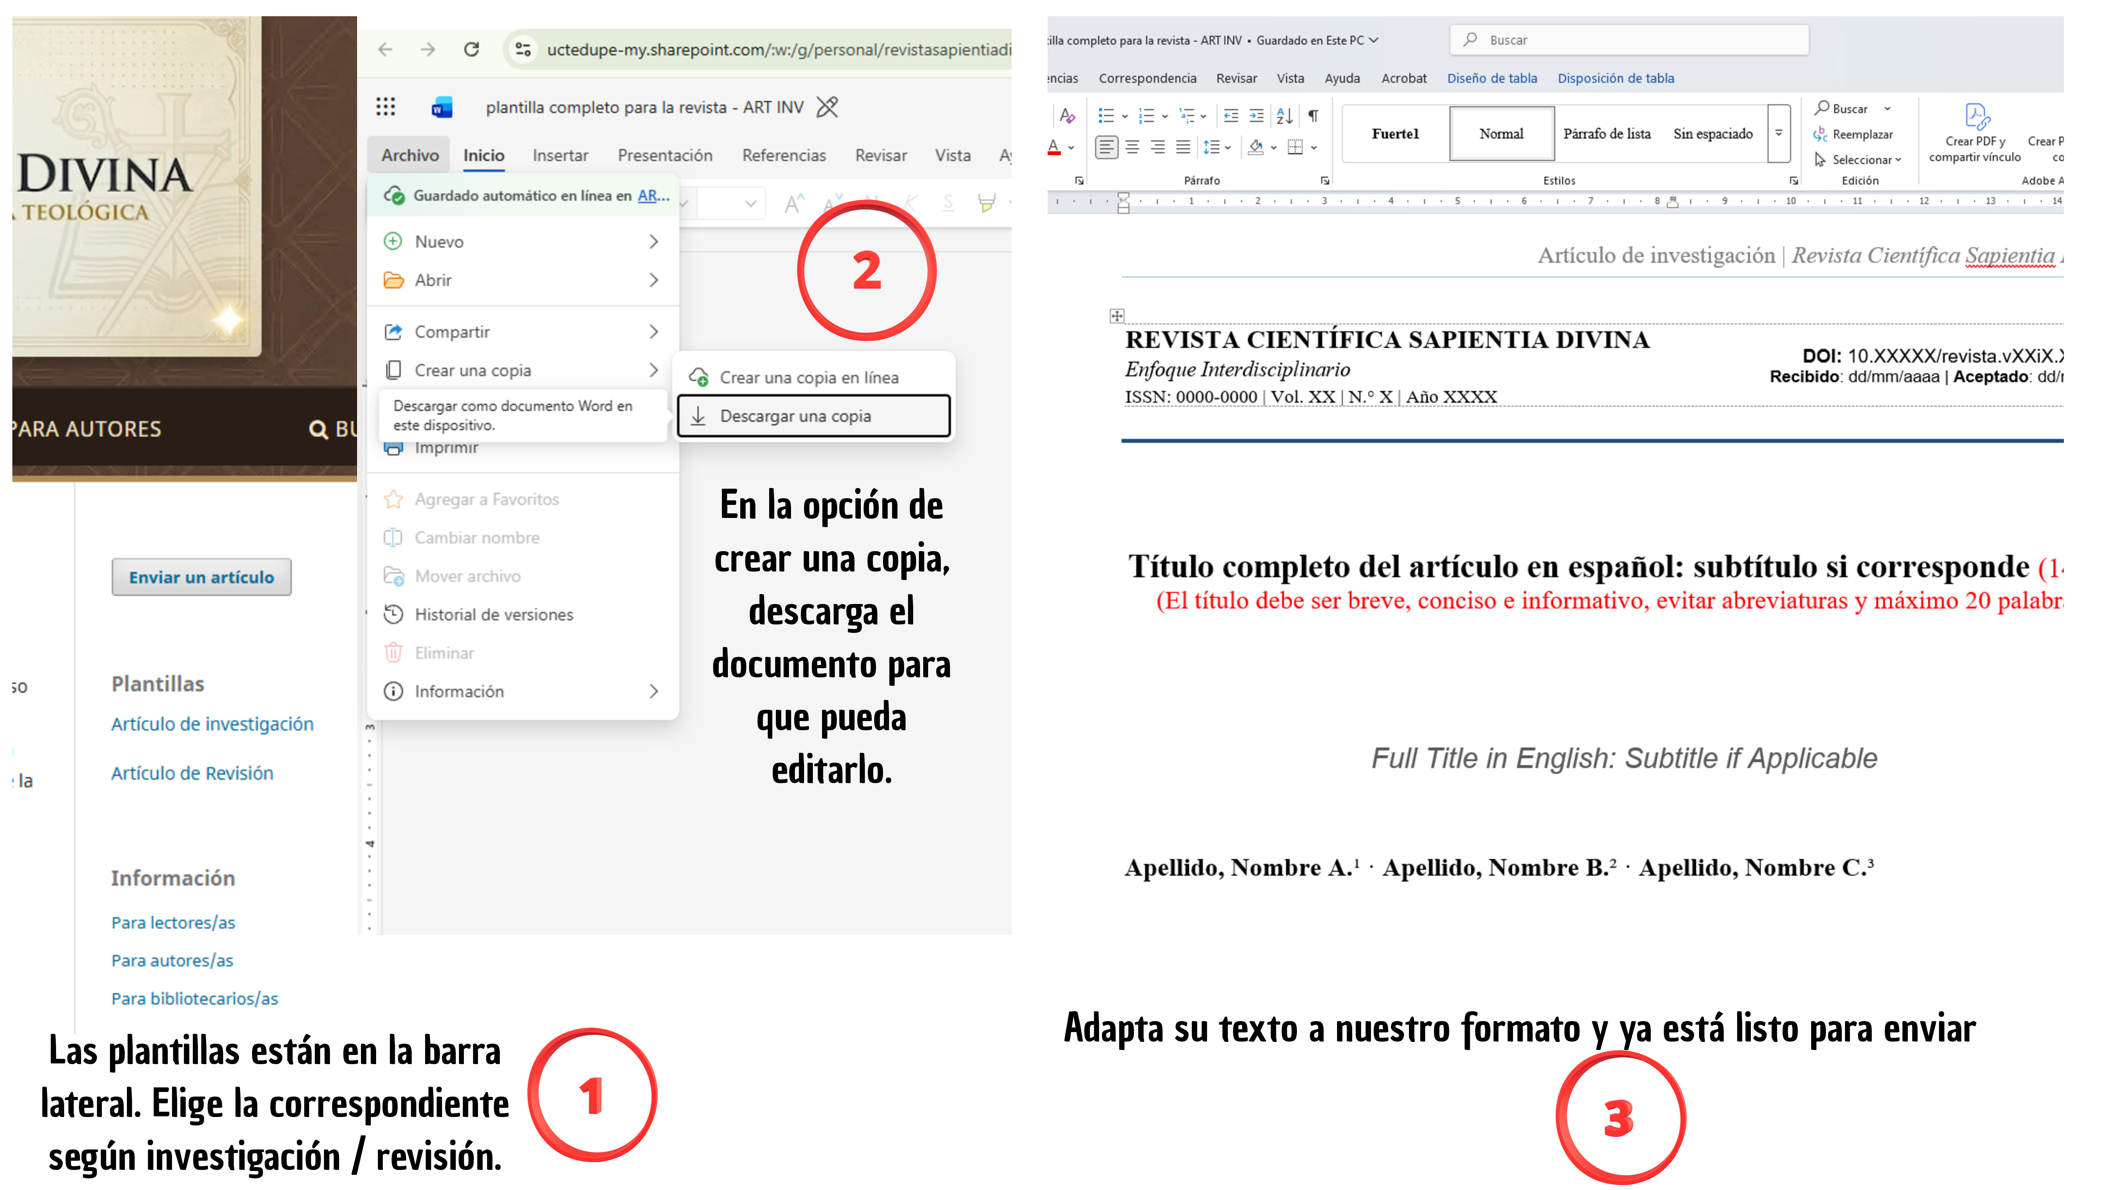
Task: Toggle the show paragraph marks icon
Action: point(1314,116)
